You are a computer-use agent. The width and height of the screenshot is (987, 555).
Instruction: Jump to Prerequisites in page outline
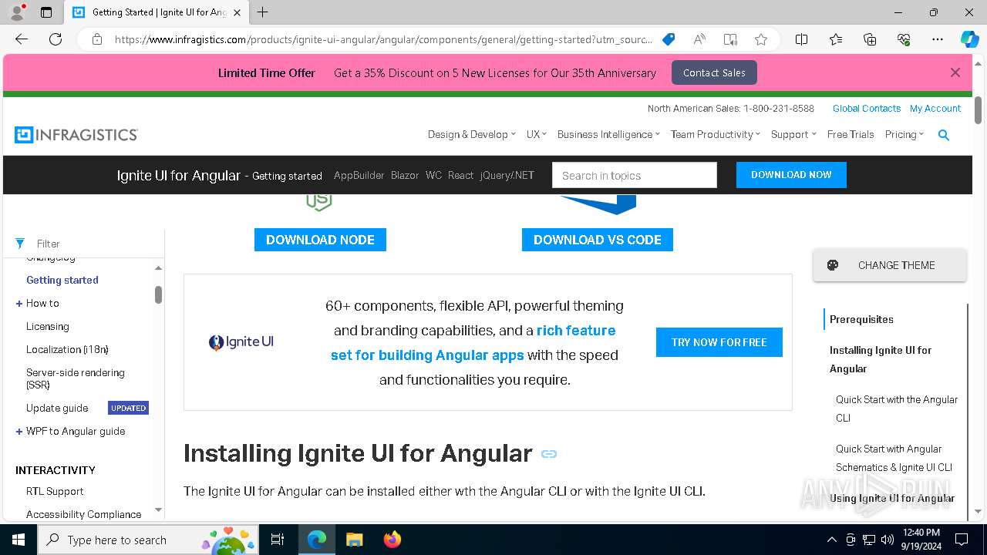[x=861, y=319]
